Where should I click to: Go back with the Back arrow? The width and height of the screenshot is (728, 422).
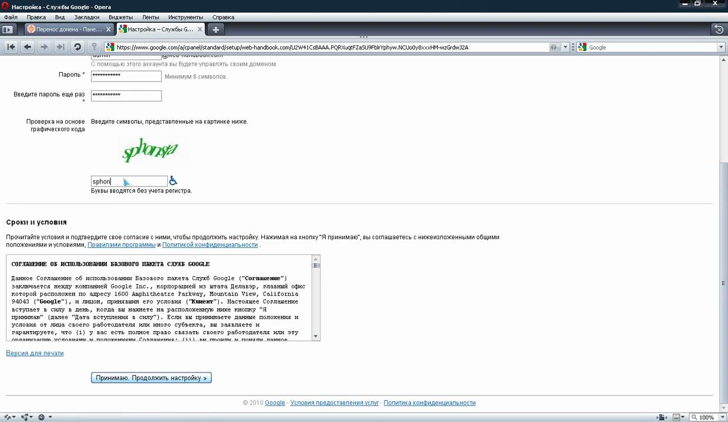pos(28,47)
